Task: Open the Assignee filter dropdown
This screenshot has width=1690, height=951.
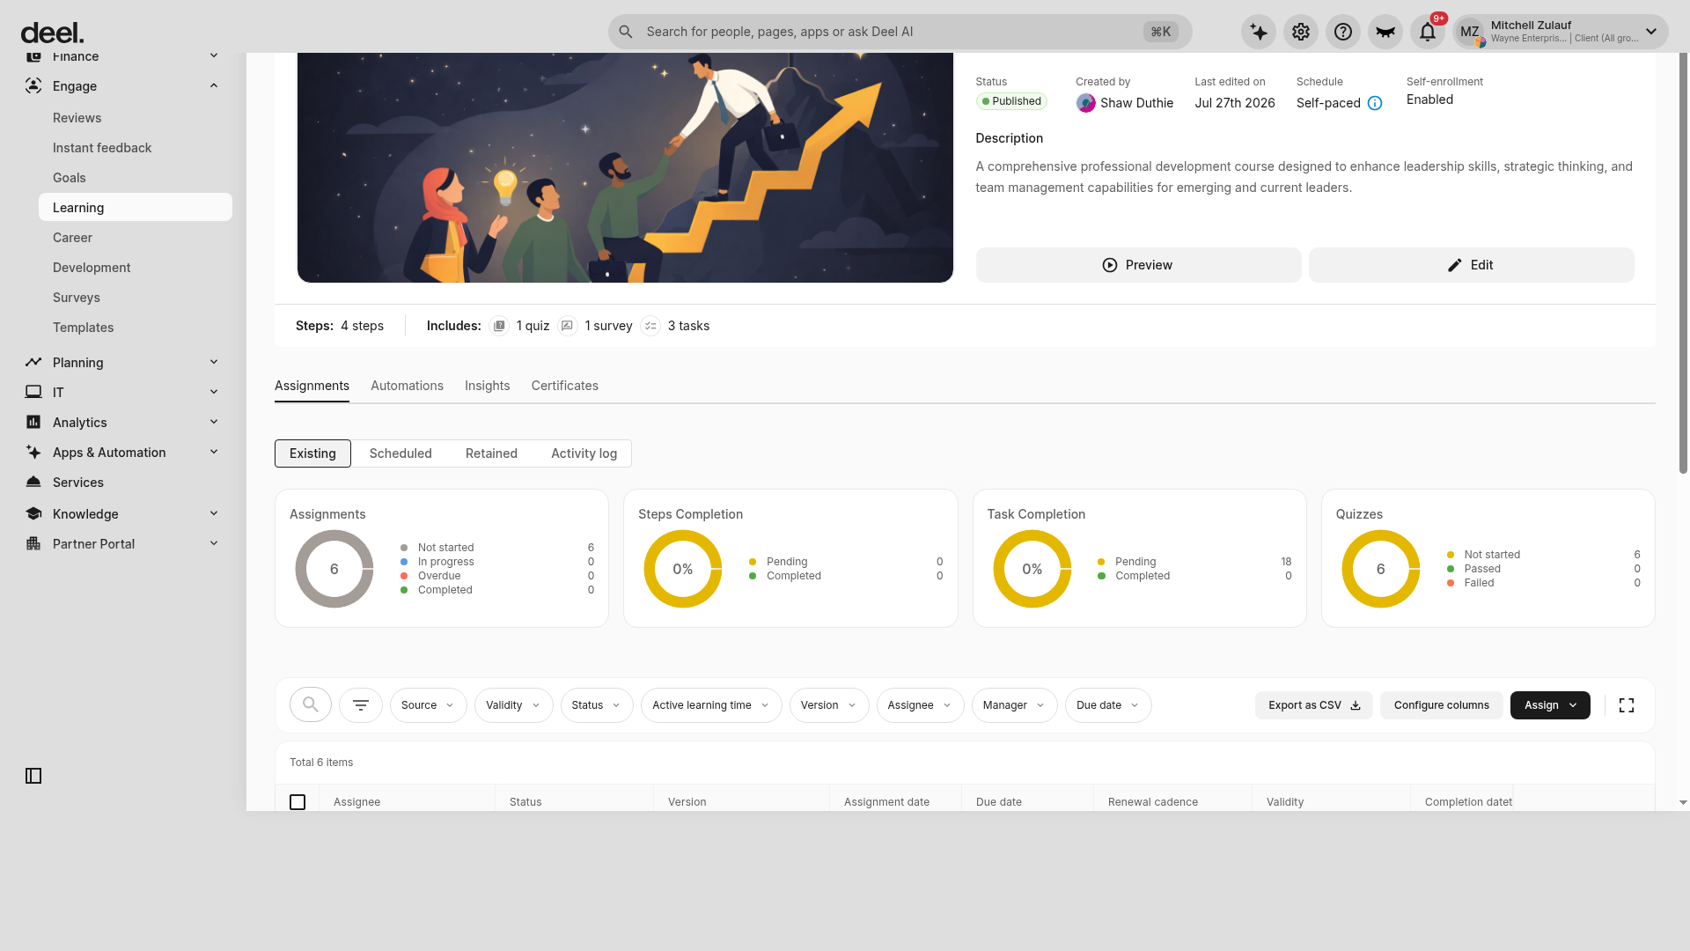Action: (x=921, y=705)
